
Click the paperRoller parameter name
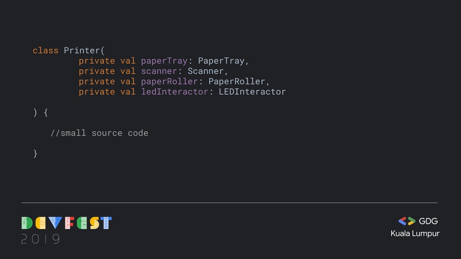(x=169, y=82)
